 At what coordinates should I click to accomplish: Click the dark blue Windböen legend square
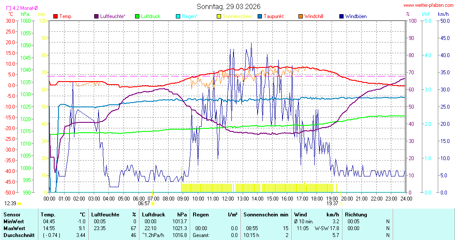(341, 16)
